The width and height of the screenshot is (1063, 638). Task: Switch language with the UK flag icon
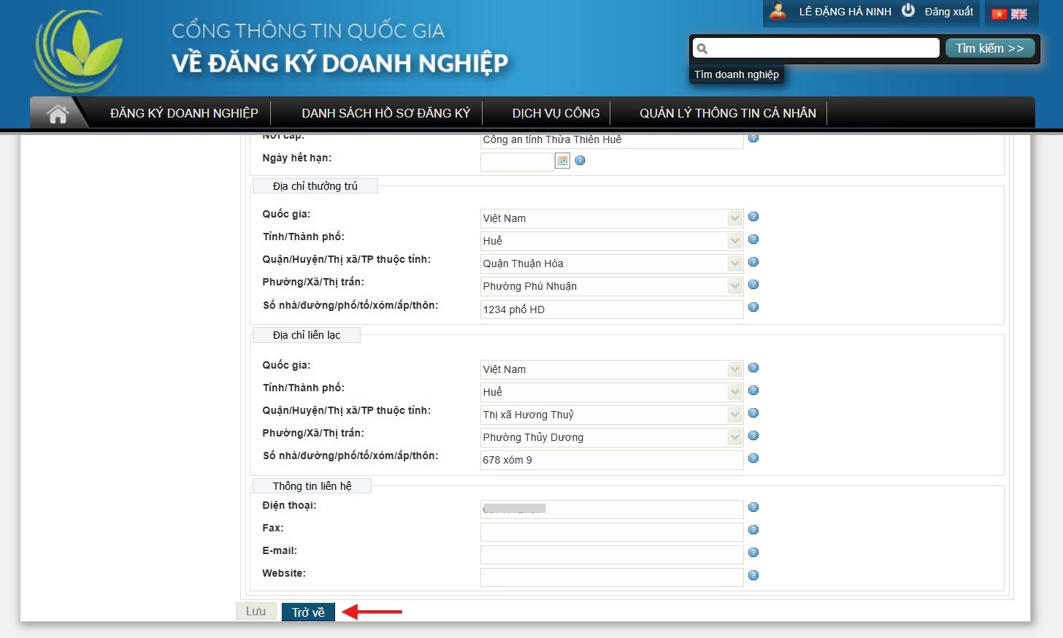click(x=1019, y=14)
